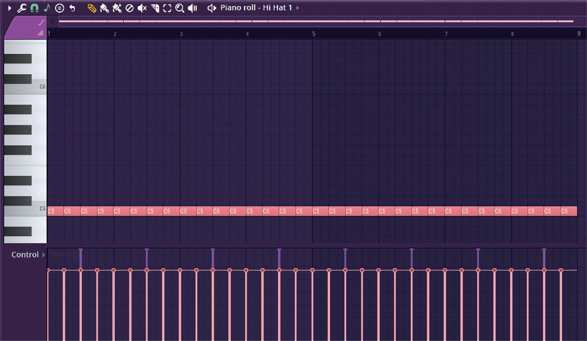Select the Slice tool
Screen dimensions: 587x341
point(155,7)
